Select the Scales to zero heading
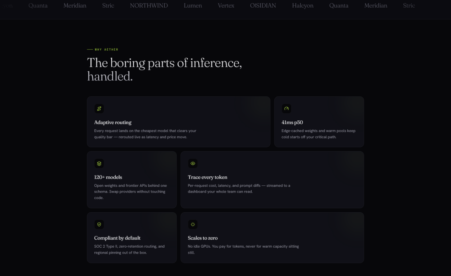The width and height of the screenshot is (451, 276). click(203, 238)
